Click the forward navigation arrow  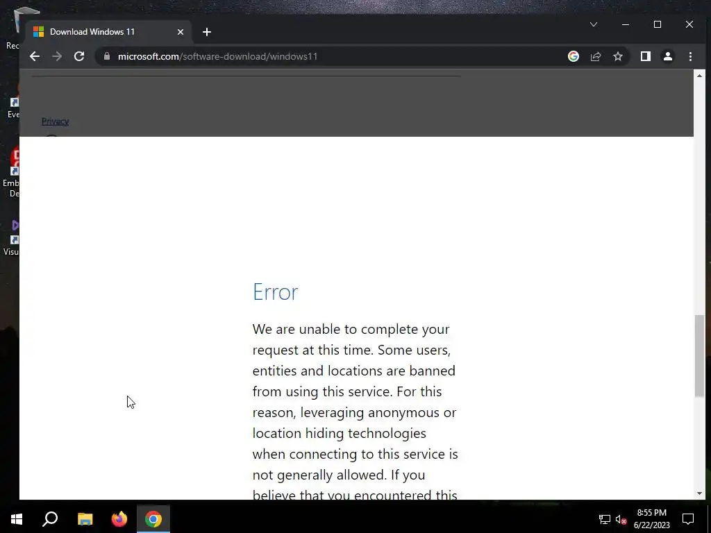[x=57, y=57]
